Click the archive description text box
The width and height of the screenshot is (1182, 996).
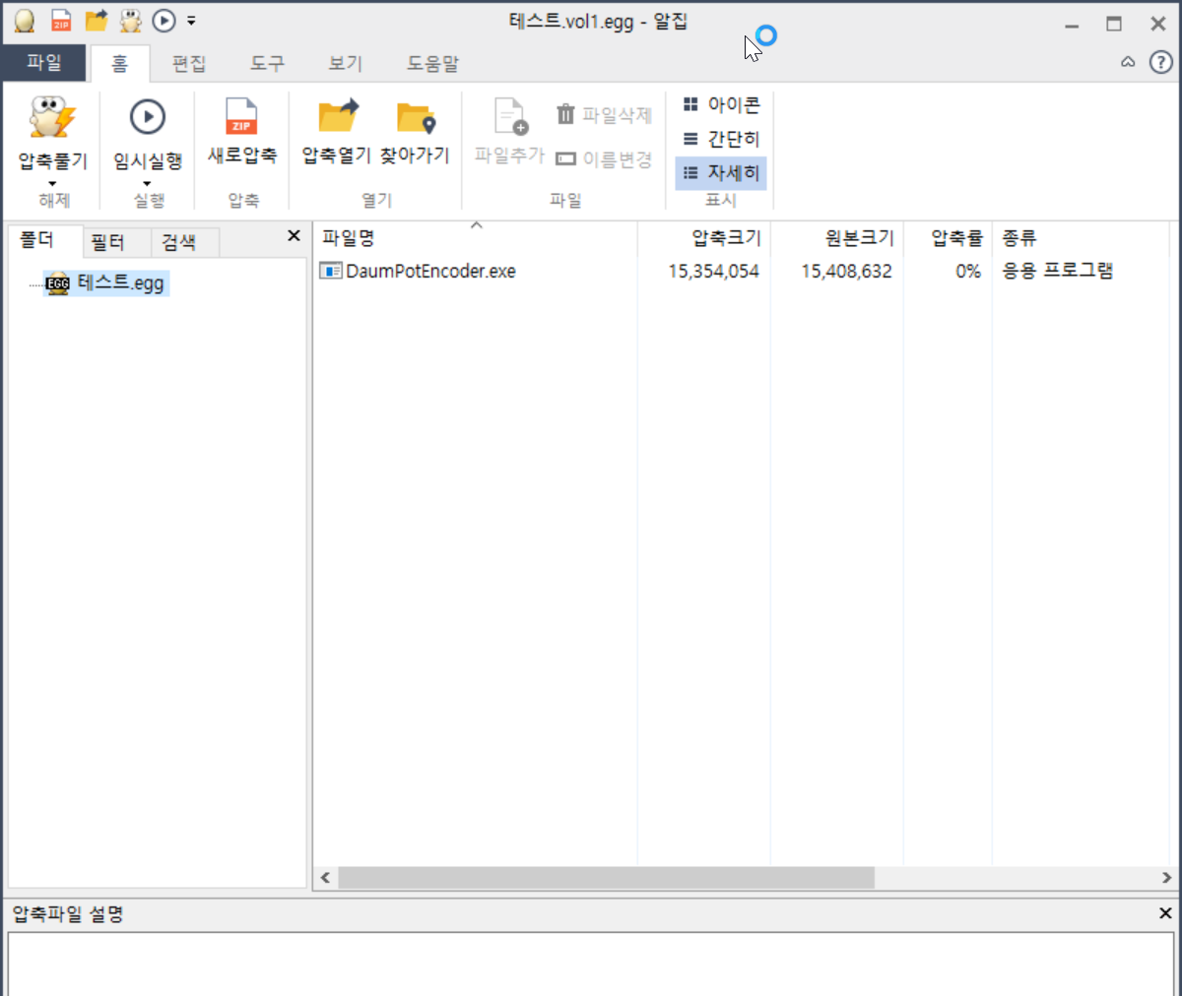pyautogui.click(x=591, y=965)
